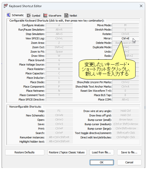Edit the Zoom to Fit shortcut field
This screenshot has width=146, height=170.
click(59, 52)
